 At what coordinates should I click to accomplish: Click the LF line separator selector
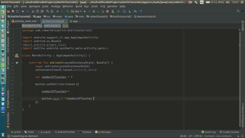[x=191, y=136]
